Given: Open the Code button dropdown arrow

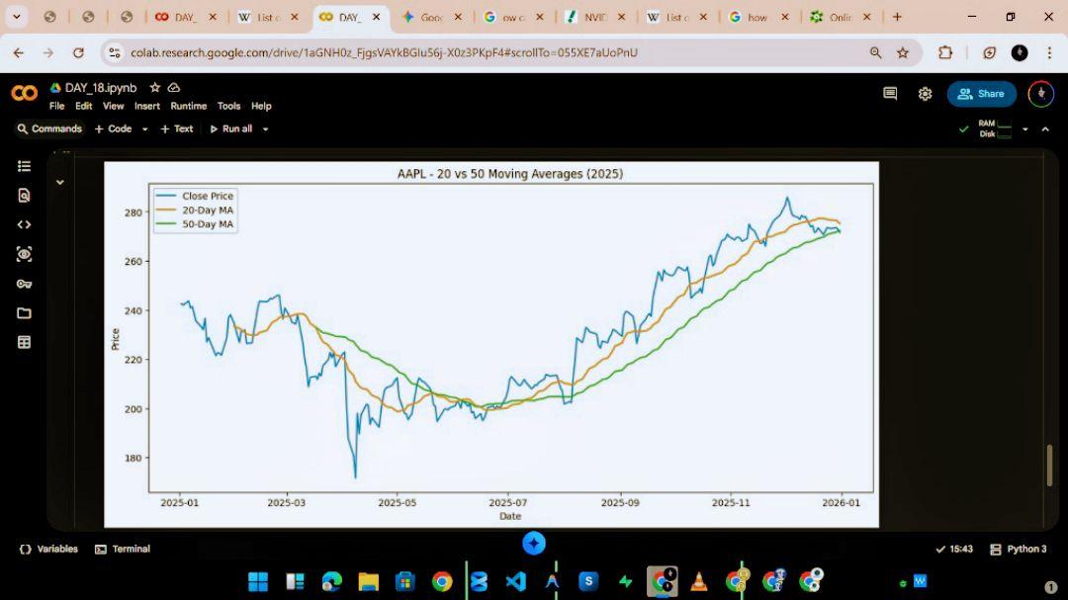Looking at the screenshot, I should click(144, 129).
